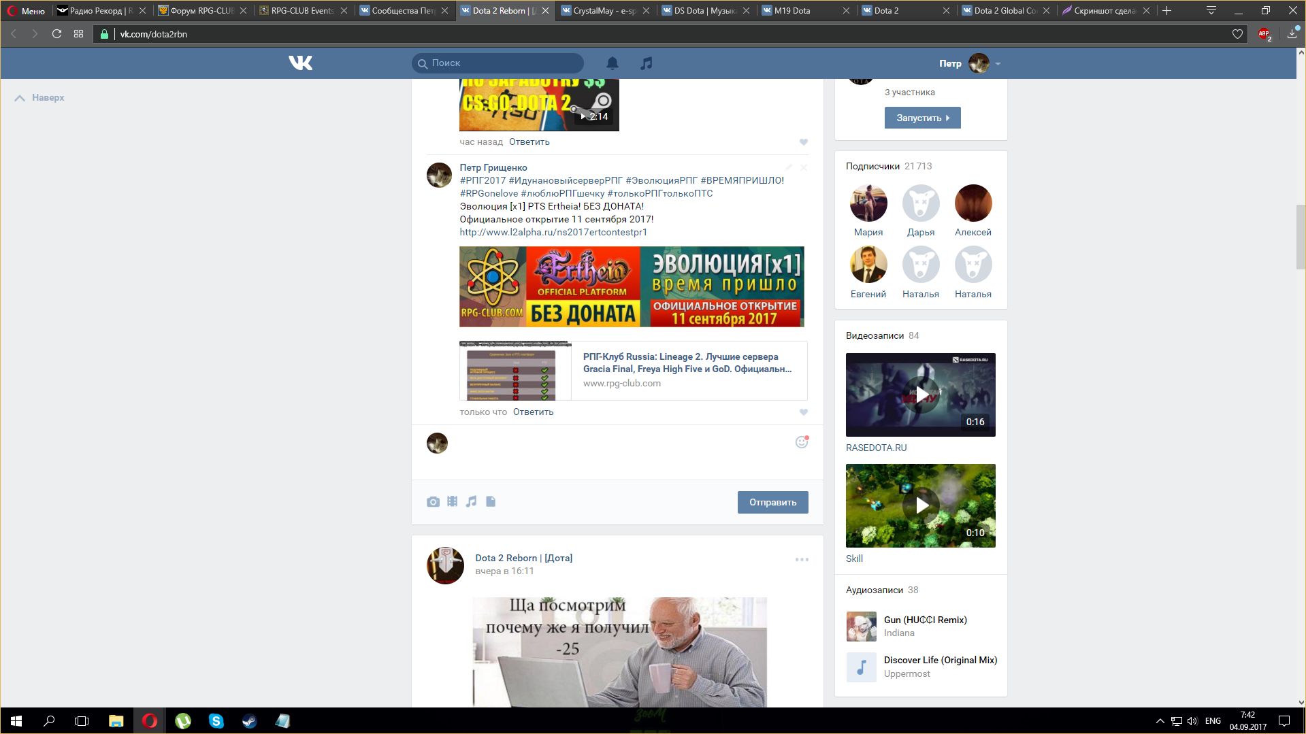Open the l2alpha.ru link in the comment
The image size is (1306, 734).
(553, 232)
